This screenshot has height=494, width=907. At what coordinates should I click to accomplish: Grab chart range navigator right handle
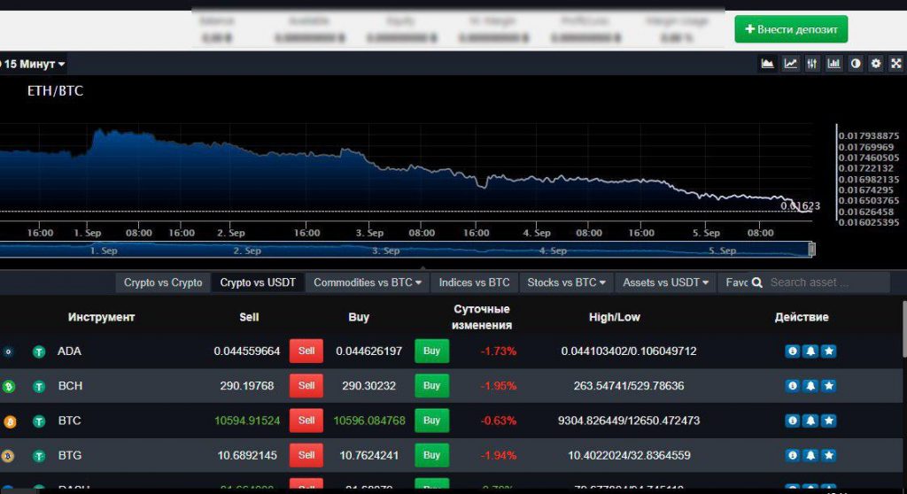pos(811,250)
